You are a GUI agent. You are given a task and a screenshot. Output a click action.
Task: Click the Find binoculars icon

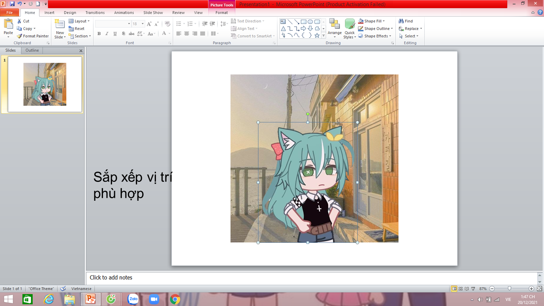click(x=401, y=21)
